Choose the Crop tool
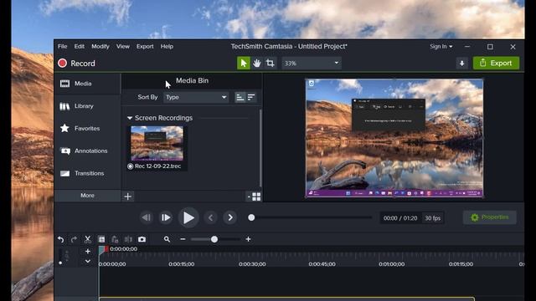 point(270,64)
